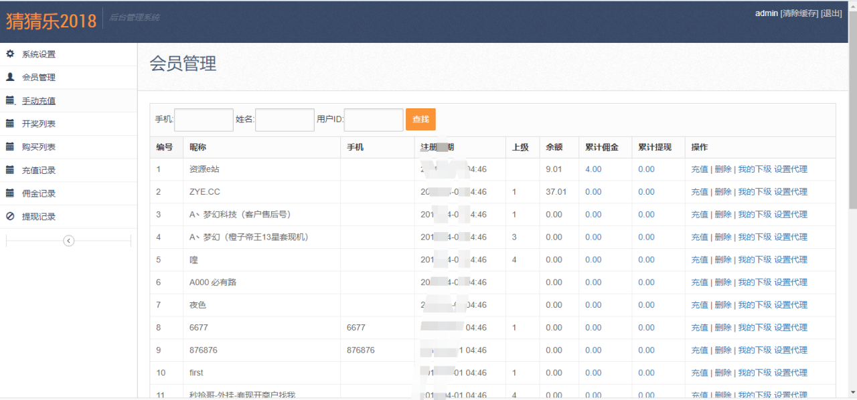Click the 清除缓存 link in header
The width and height of the screenshot is (857, 400).
point(799,13)
